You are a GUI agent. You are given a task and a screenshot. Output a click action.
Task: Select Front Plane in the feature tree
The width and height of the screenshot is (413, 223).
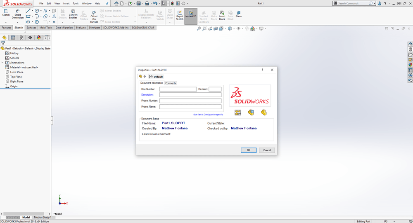(17, 72)
